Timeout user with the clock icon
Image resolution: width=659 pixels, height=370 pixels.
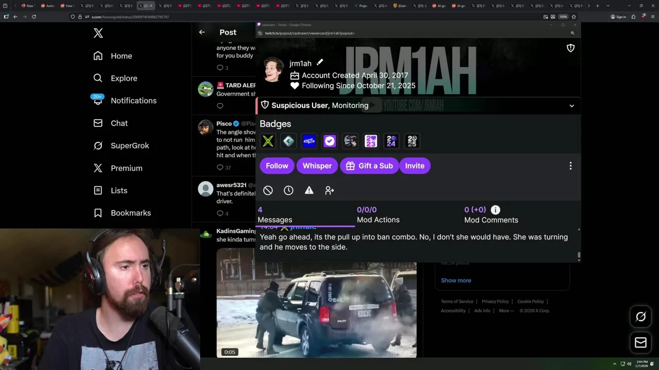(x=288, y=191)
